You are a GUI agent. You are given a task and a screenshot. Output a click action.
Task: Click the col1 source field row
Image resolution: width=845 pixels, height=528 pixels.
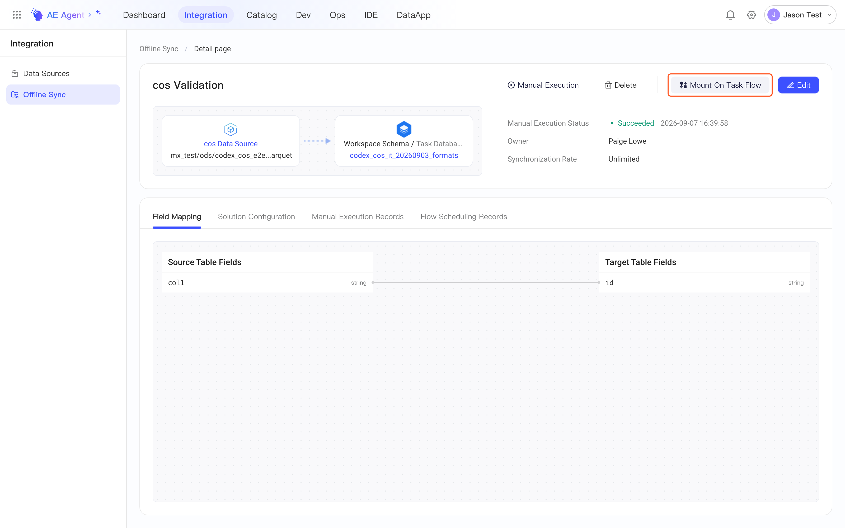pyautogui.click(x=267, y=282)
